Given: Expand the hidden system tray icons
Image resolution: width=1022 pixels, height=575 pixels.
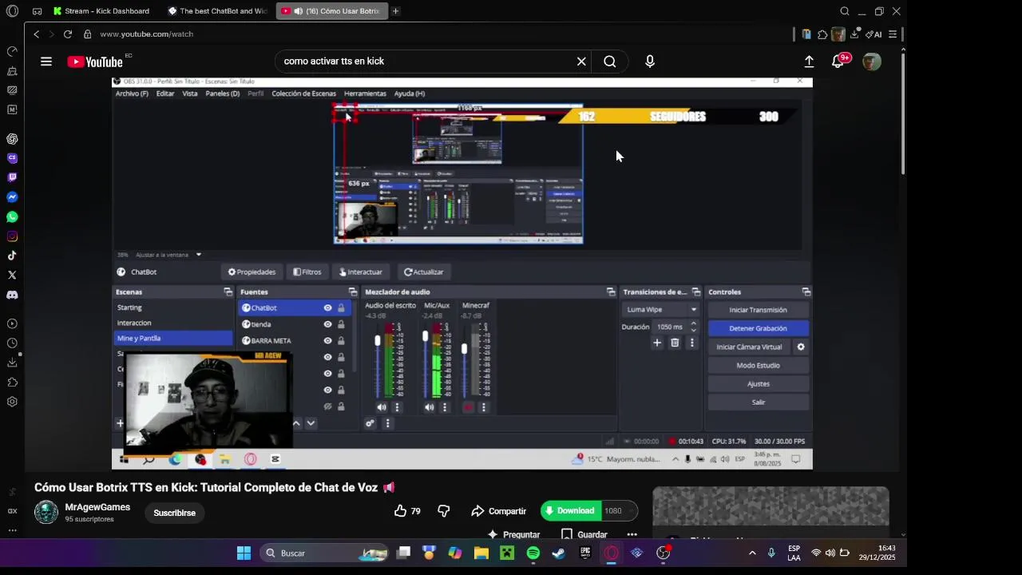Looking at the screenshot, I should [x=751, y=553].
